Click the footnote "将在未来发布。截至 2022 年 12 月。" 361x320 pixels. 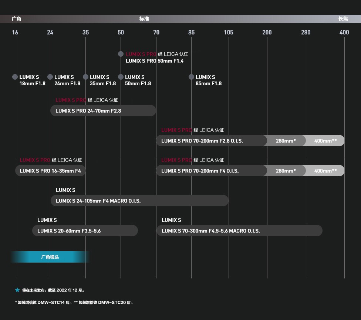click(53, 290)
